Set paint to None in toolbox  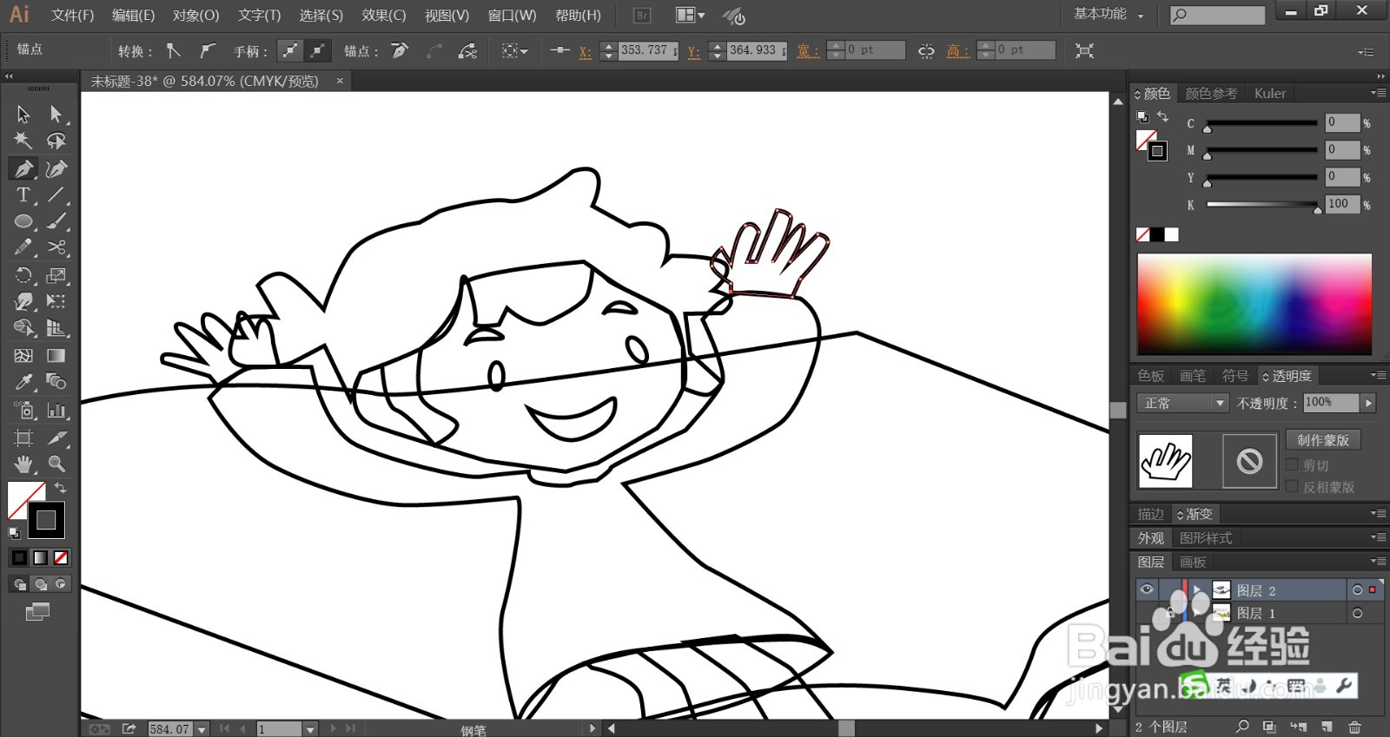[x=61, y=557]
